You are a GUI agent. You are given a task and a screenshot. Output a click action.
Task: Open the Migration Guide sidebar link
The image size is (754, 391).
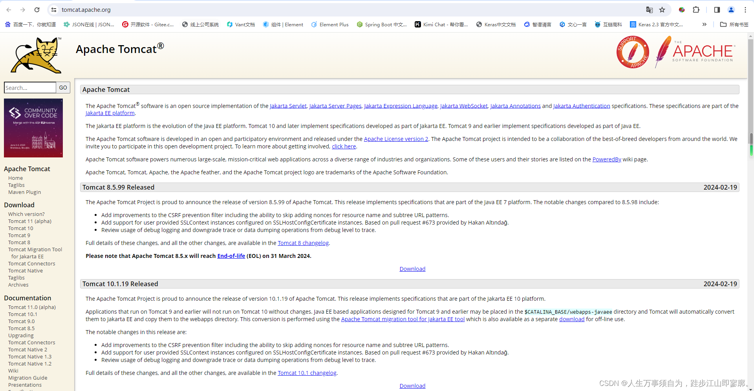27,378
